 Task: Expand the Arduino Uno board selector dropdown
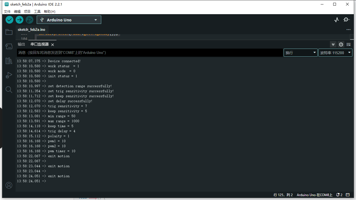pyautogui.click(x=69, y=20)
